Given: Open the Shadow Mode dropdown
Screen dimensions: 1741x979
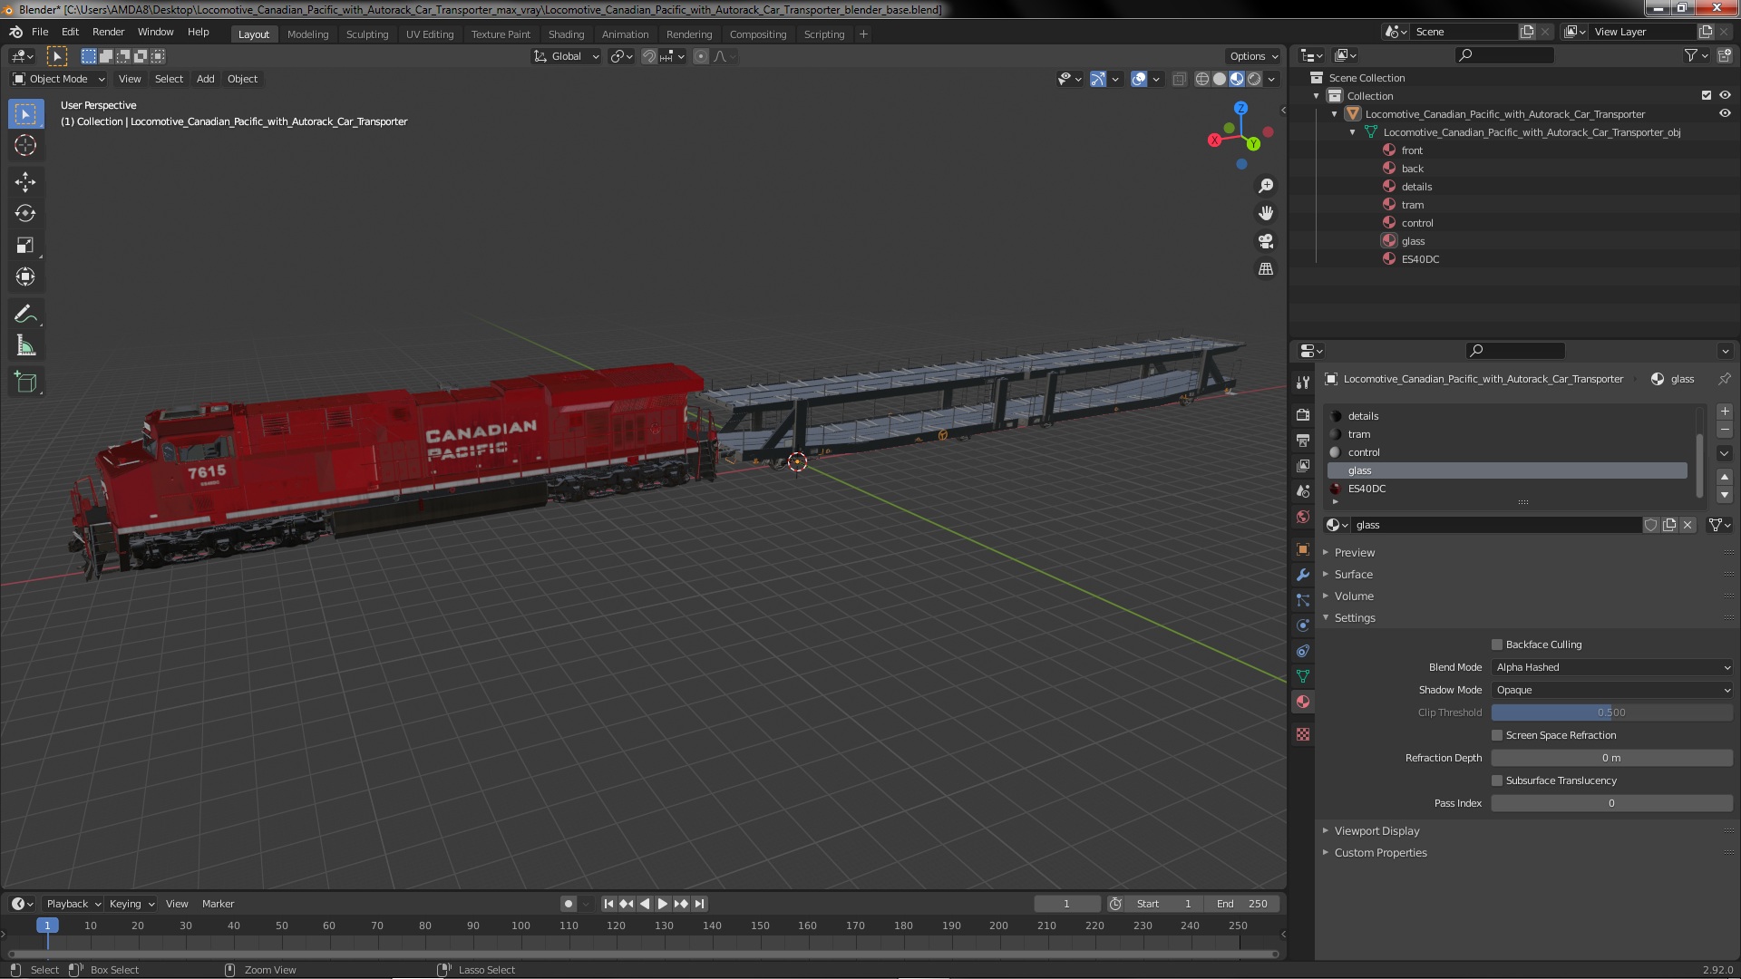Looking at the screenshot, I should click(1612, 690).
